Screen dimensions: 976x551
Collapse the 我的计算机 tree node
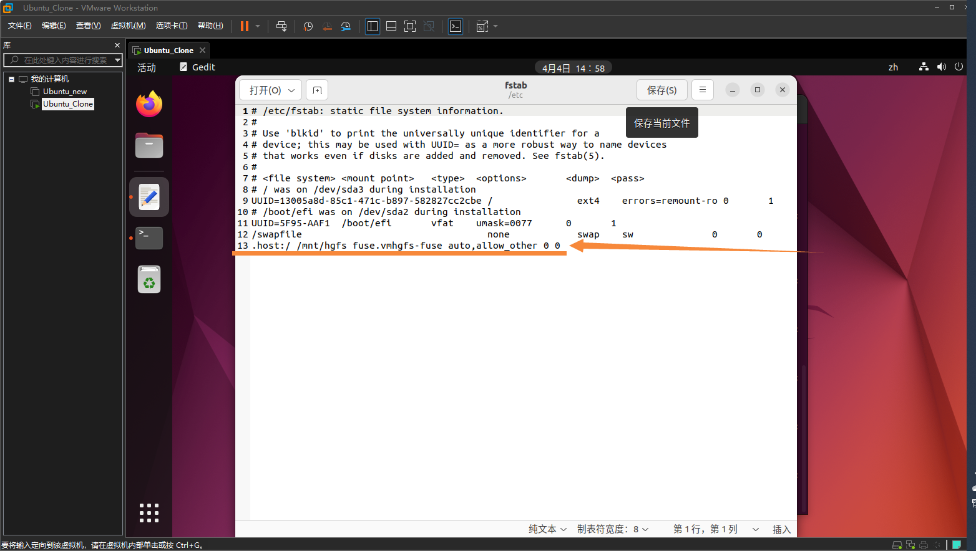pos(11,79)
